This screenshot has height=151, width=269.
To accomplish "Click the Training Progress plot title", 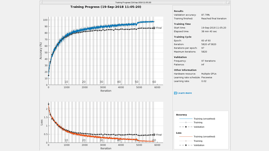I will 106,7.
